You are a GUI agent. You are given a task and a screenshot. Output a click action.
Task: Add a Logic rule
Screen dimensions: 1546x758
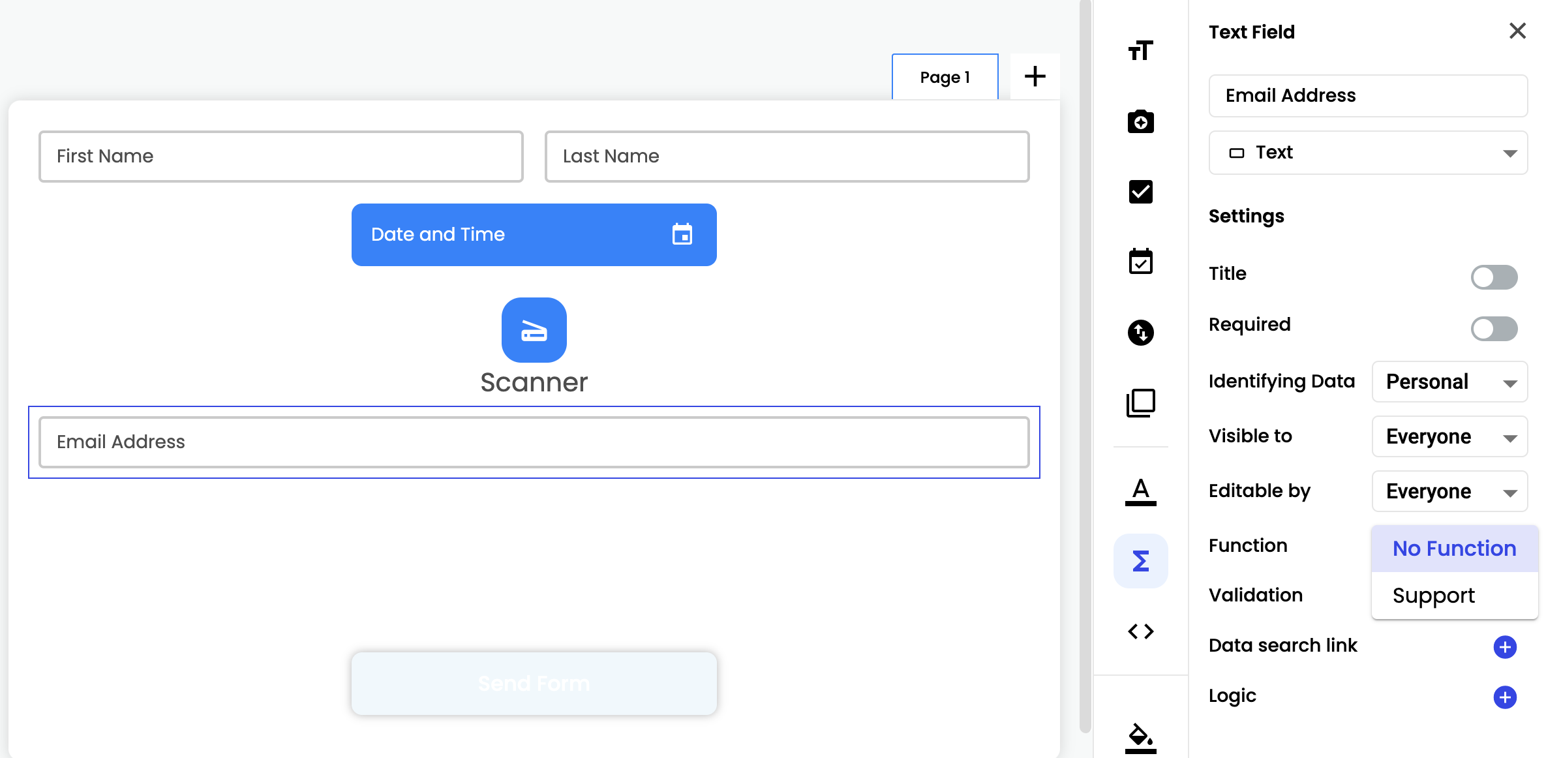tap(1505, 697)
